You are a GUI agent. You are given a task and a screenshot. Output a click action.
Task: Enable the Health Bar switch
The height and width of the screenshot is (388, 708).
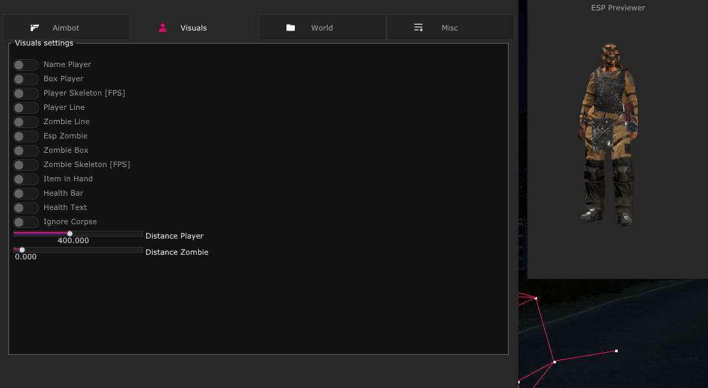coord(26,193)
